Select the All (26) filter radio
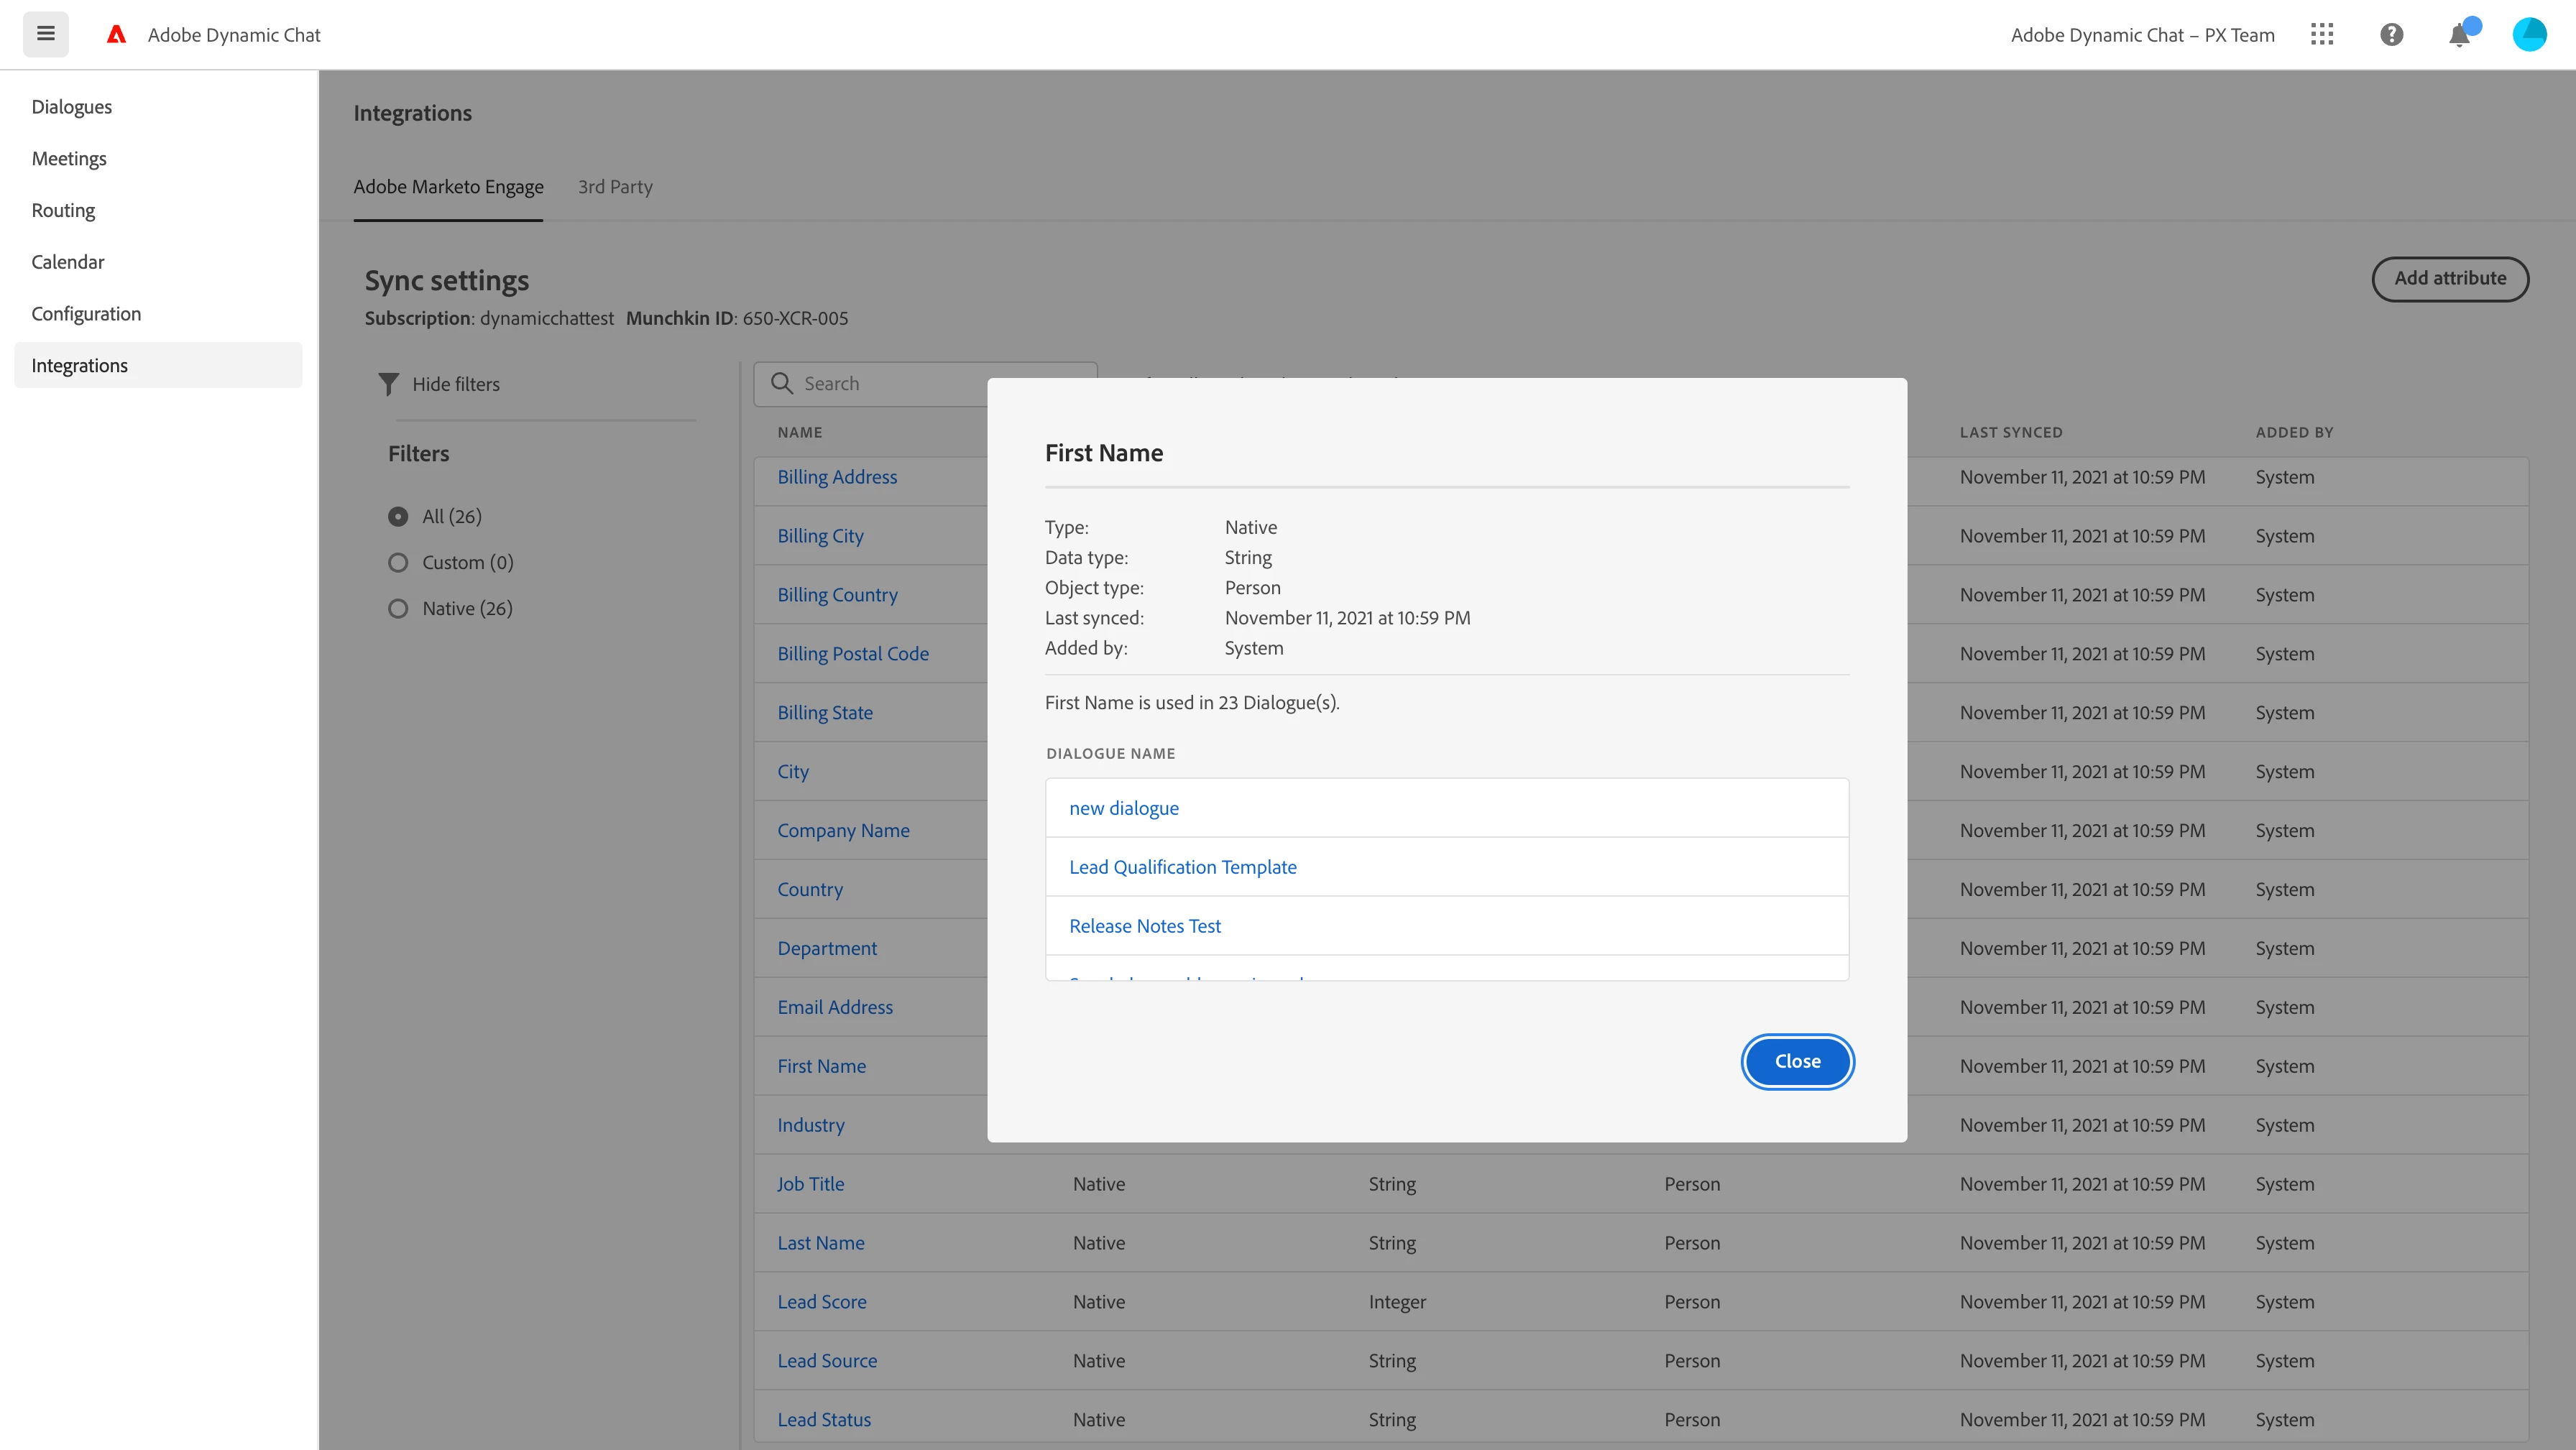Image resolution: width=2576 pixels, height=1450 pixels. click(x=398, y=517)
